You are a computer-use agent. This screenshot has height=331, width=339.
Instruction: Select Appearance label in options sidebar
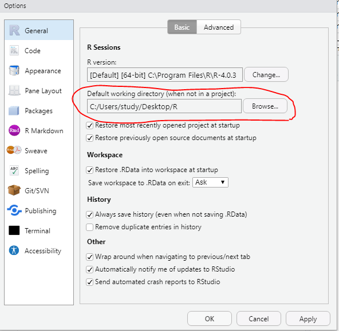coord(43,71)
